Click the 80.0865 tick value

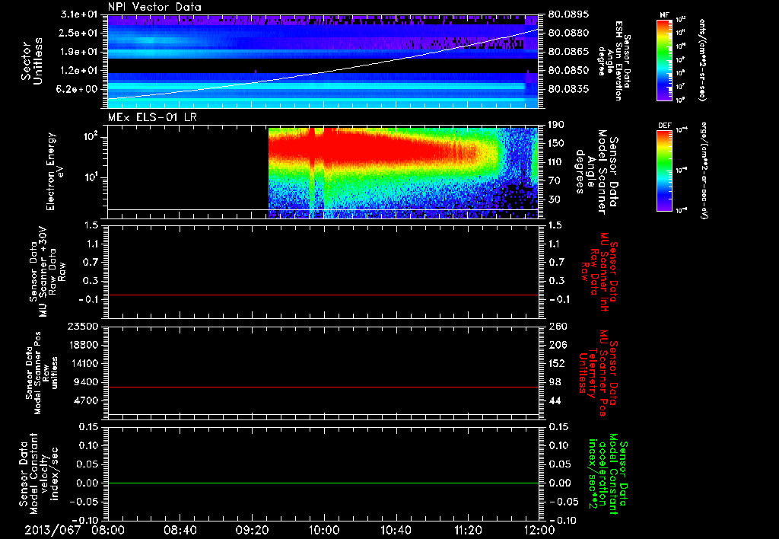pos(568,52)
